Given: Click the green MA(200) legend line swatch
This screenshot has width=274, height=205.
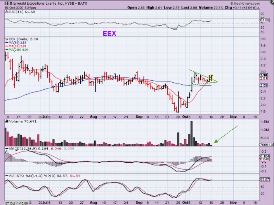Looking at the screenshot, I should [x=7, y=50].
